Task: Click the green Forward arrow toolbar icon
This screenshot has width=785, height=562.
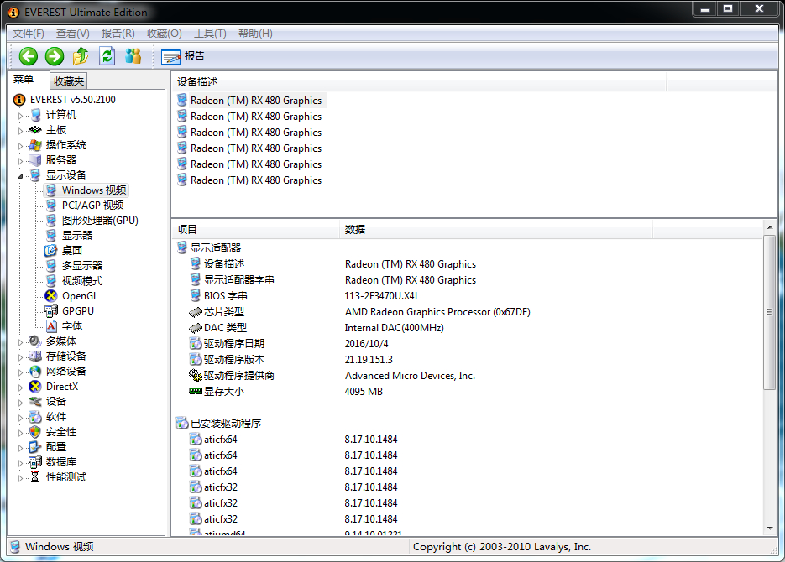Action: pos(55,56)
